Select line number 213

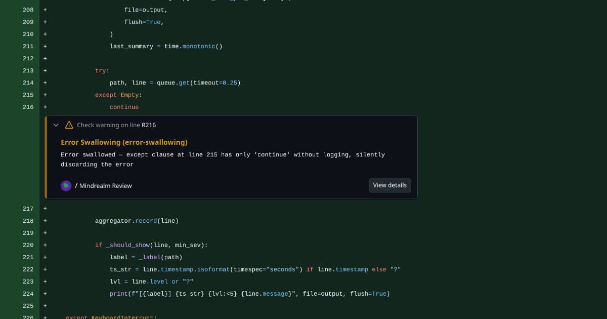[28, 70]
